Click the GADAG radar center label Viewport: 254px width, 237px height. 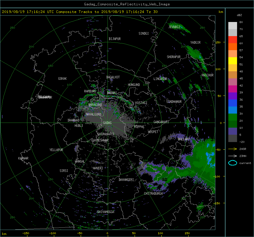pyautogui.click(x=107, y=123)
